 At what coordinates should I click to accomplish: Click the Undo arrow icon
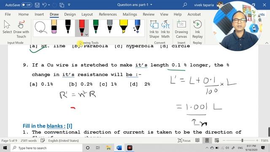pos(44,5)
